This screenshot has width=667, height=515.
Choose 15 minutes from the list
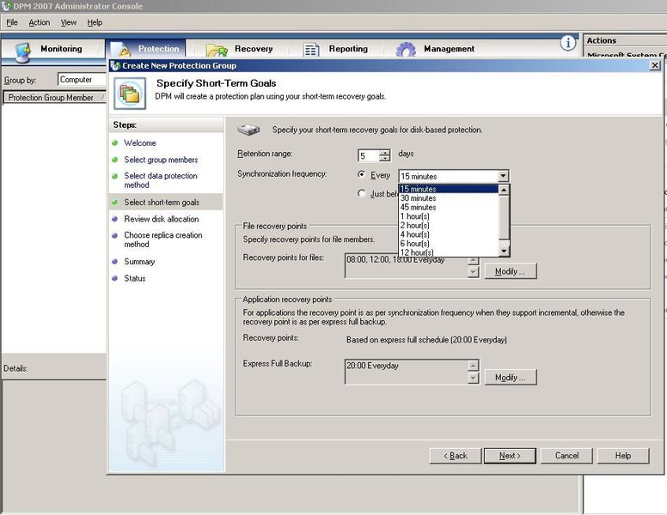(449, 189)
